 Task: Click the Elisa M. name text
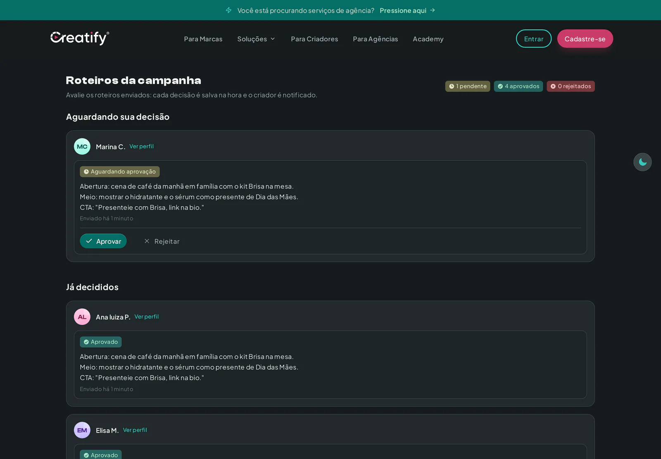107,430
